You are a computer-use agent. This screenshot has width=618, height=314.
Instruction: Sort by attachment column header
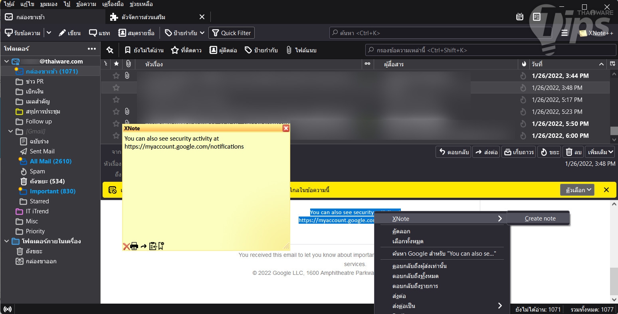128,64
